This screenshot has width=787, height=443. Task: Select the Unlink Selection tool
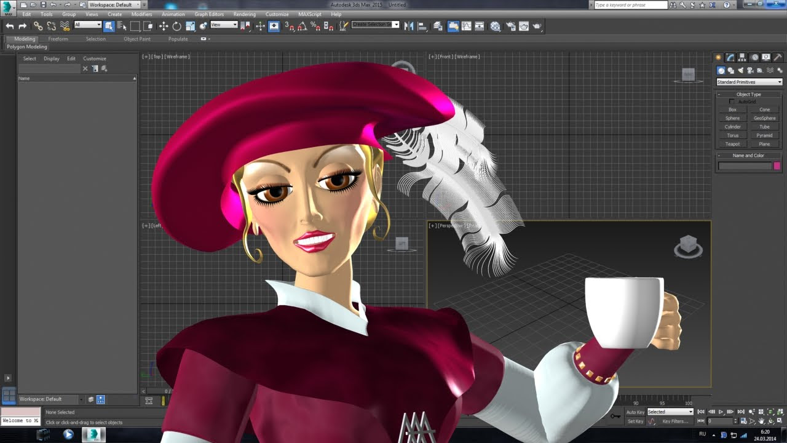pyautogui.click(x=52, y=26)
